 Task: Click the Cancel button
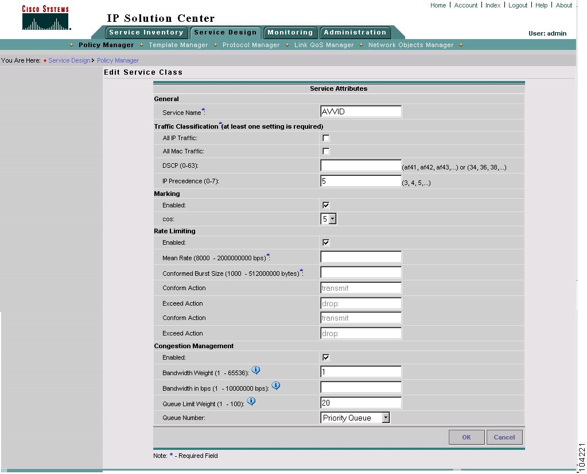tap(504, 437)
